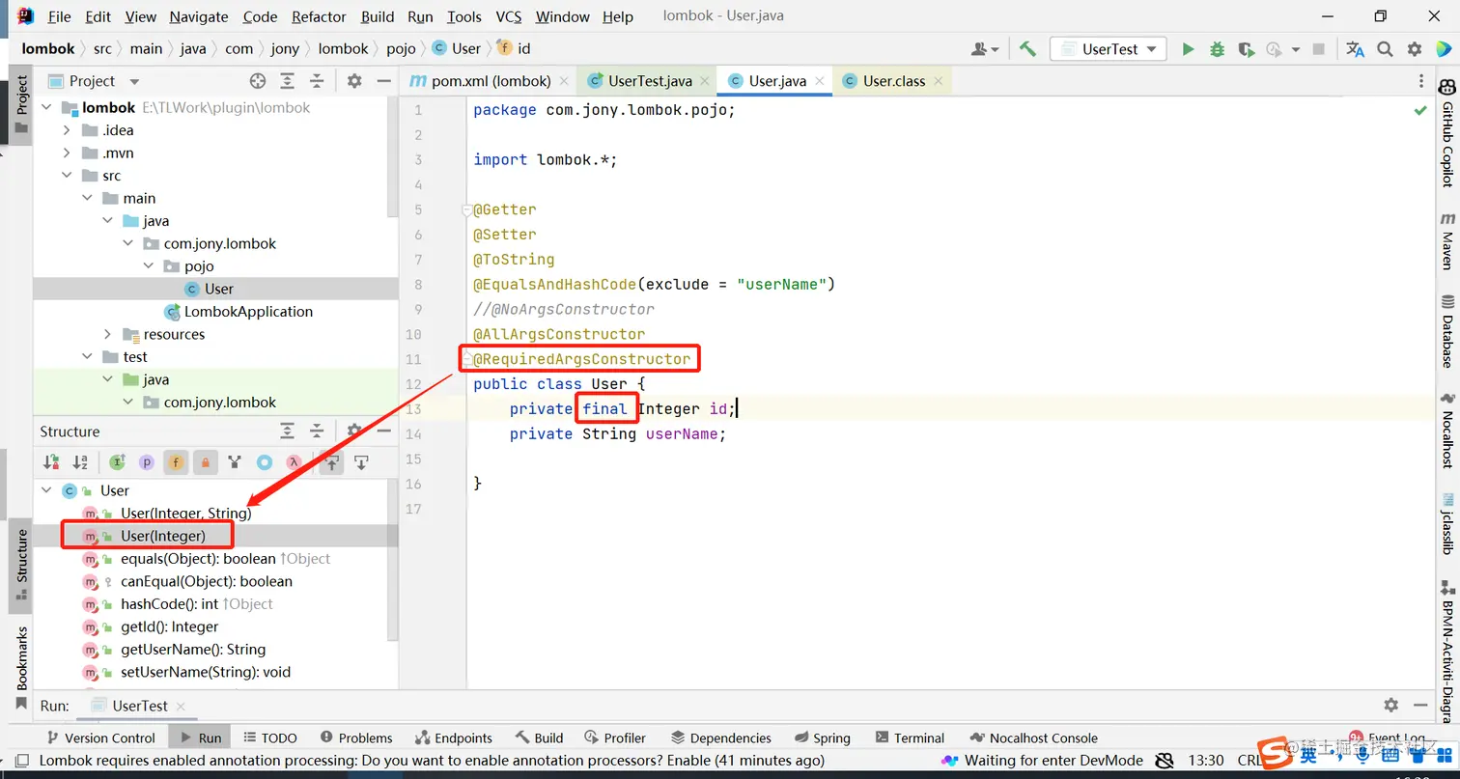Toggle show non-public members in Structure
Screen dimensions: 1460x779
205,462
